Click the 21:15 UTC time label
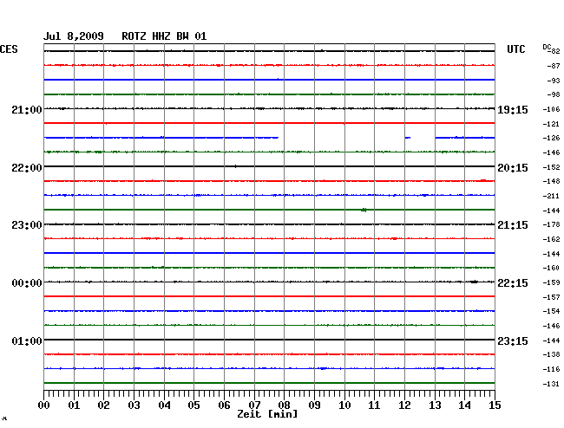Image resolution: width=564 pixels, height=428 pixels. [513, 225]
